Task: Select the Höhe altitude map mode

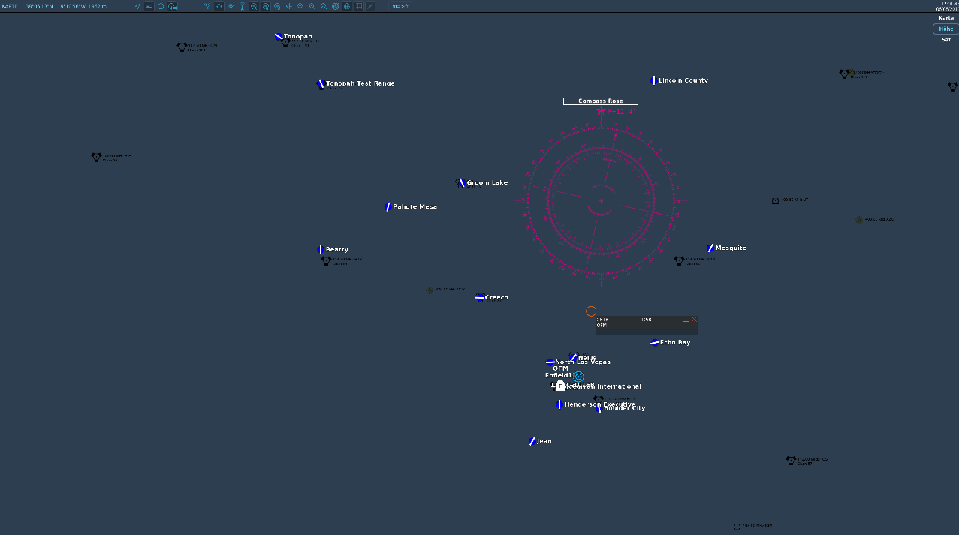Action: 945,29
